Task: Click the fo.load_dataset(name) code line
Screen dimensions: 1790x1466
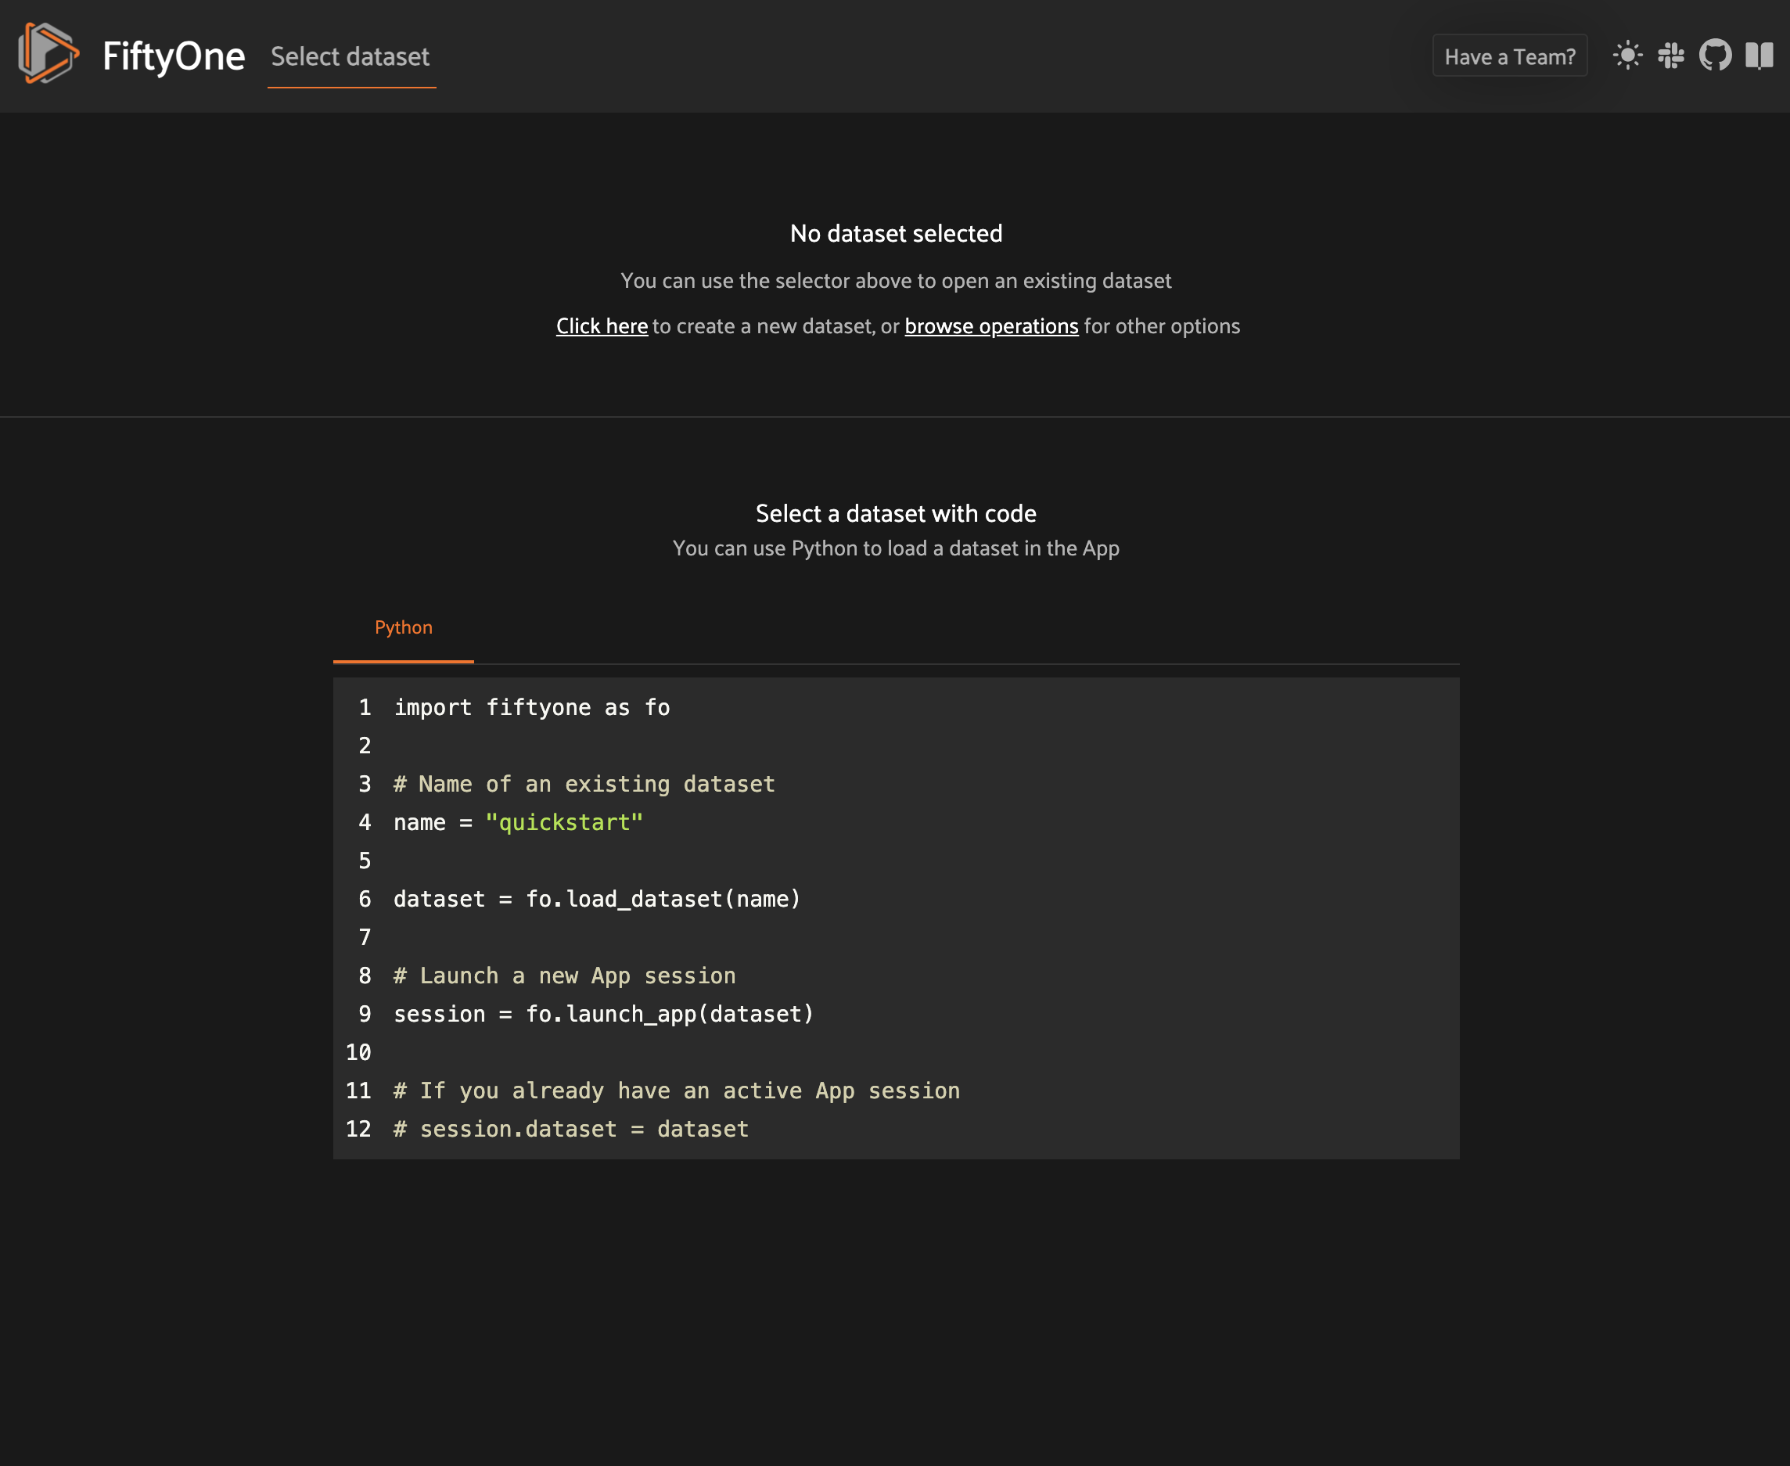Action: pos(597,900)
